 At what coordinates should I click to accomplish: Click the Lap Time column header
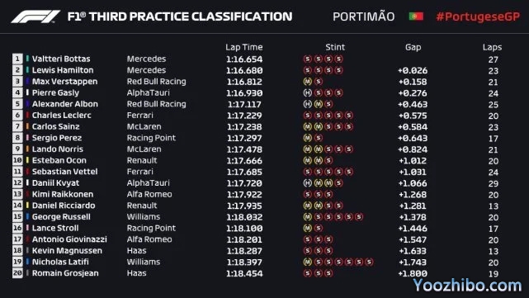244,47
